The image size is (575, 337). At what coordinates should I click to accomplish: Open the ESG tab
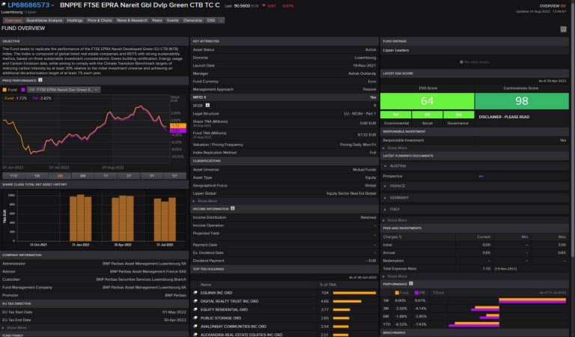(211, 20)
